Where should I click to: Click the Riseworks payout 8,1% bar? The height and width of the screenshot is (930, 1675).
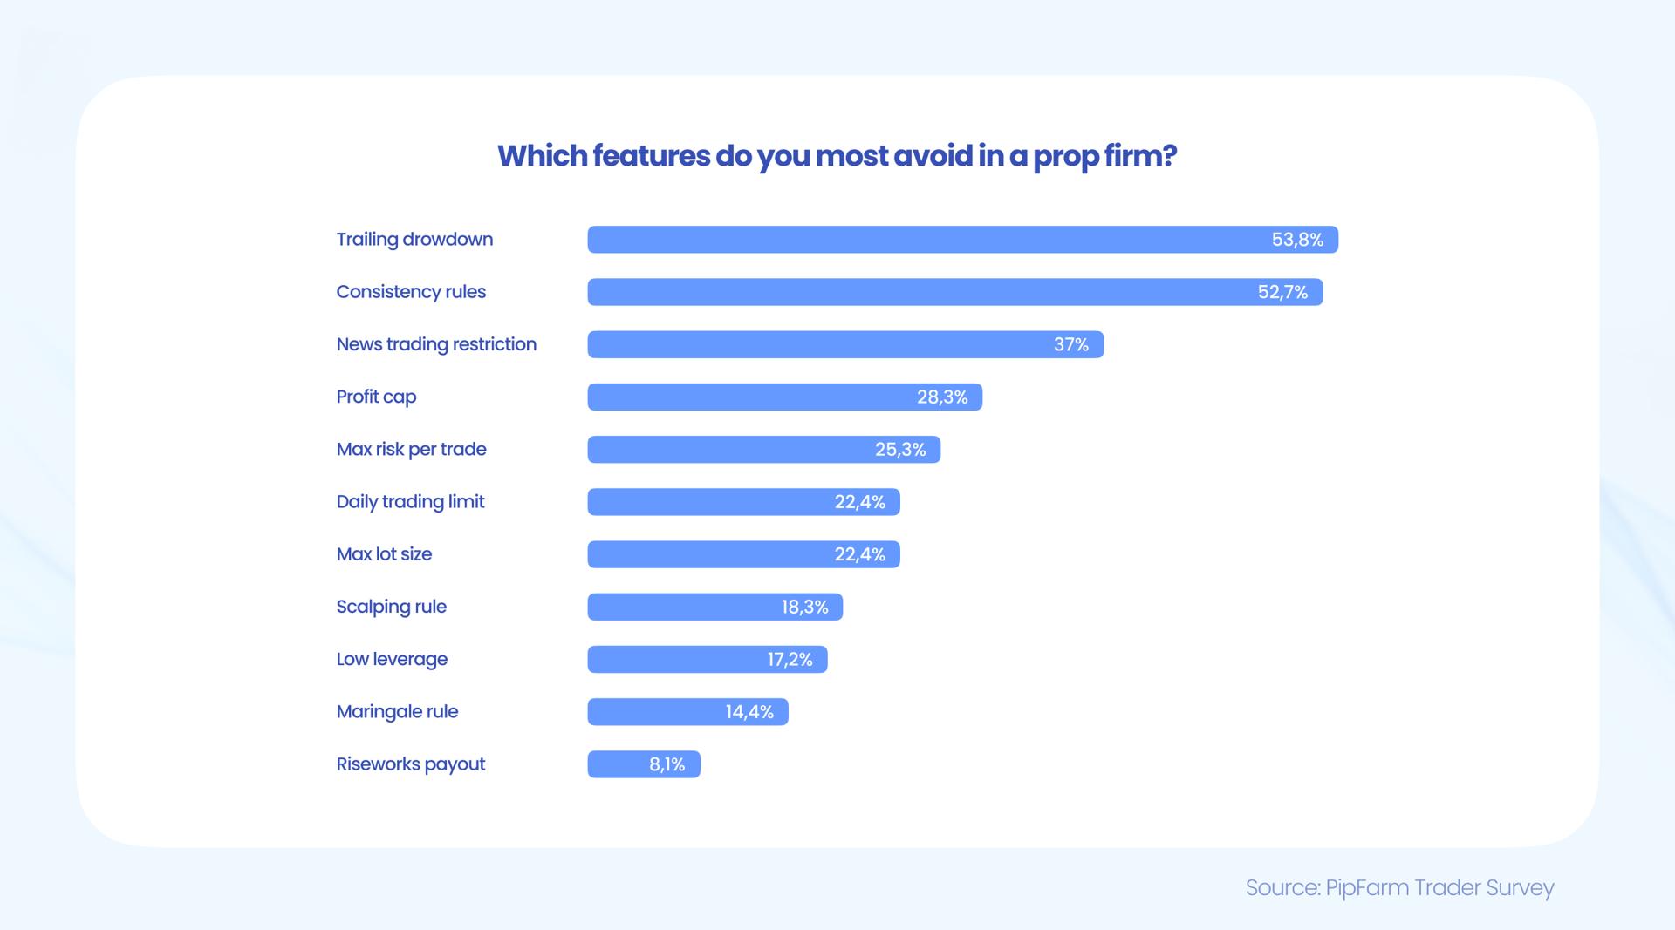[x=643, y=764]
